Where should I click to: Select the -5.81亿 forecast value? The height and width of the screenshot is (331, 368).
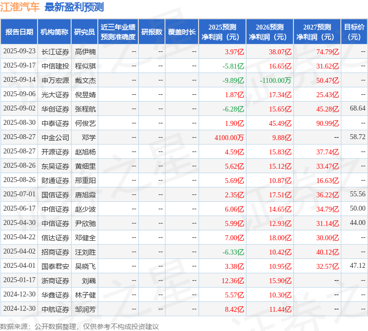(233, 66)
